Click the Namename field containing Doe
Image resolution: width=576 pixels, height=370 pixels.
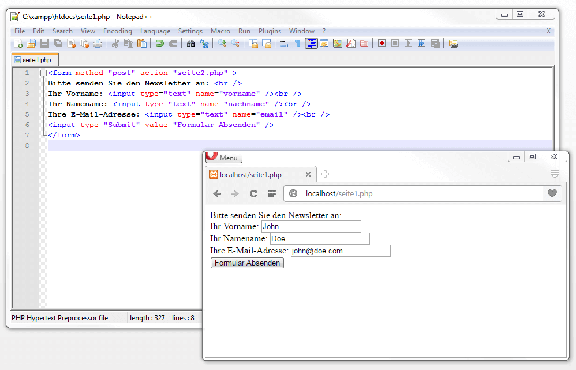click(320, 238)
